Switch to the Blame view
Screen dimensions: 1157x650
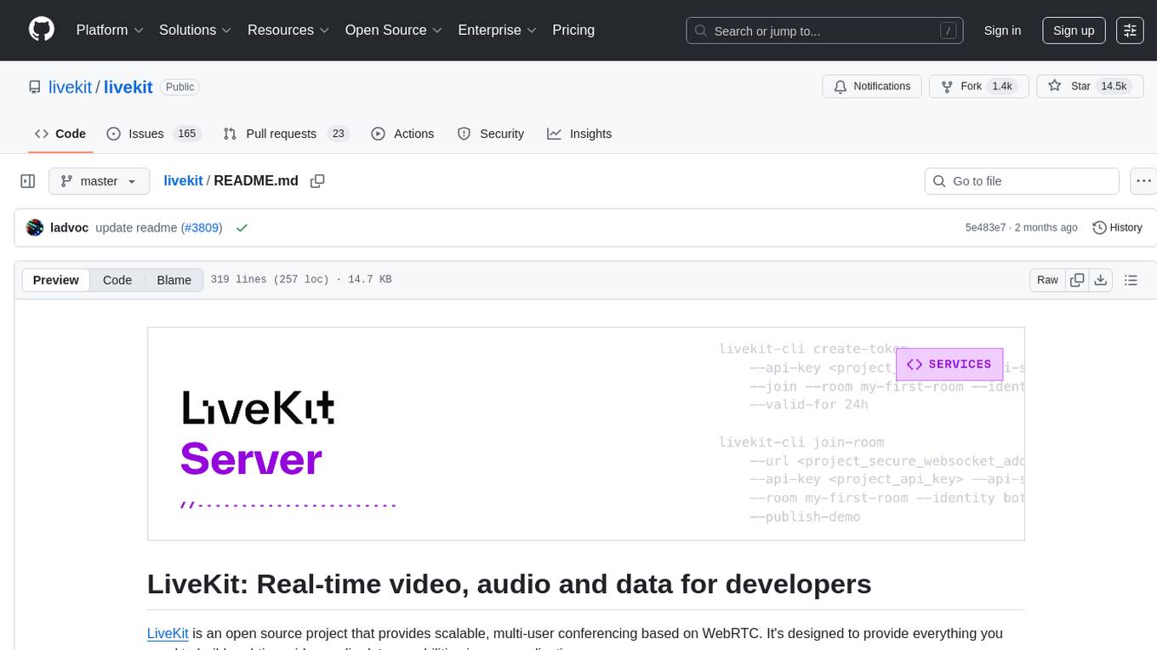point(174,280)
